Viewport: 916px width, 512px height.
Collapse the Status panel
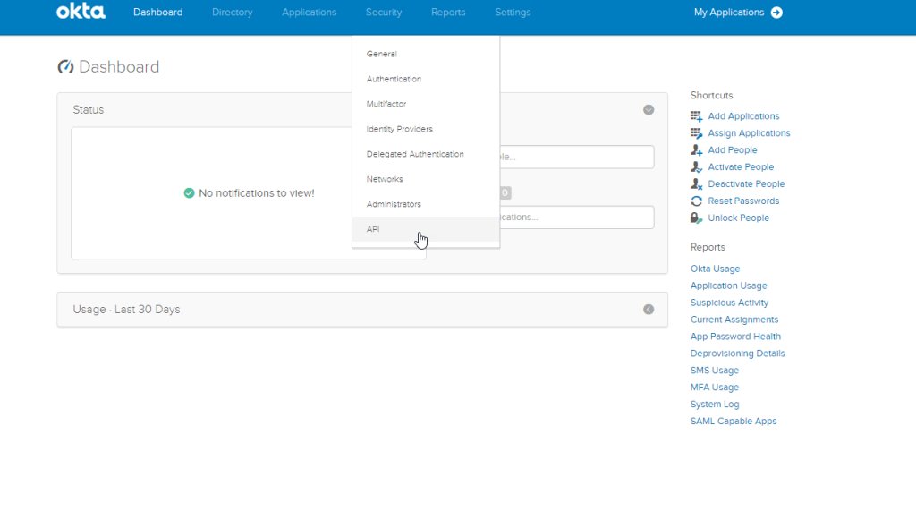[649, 110]
